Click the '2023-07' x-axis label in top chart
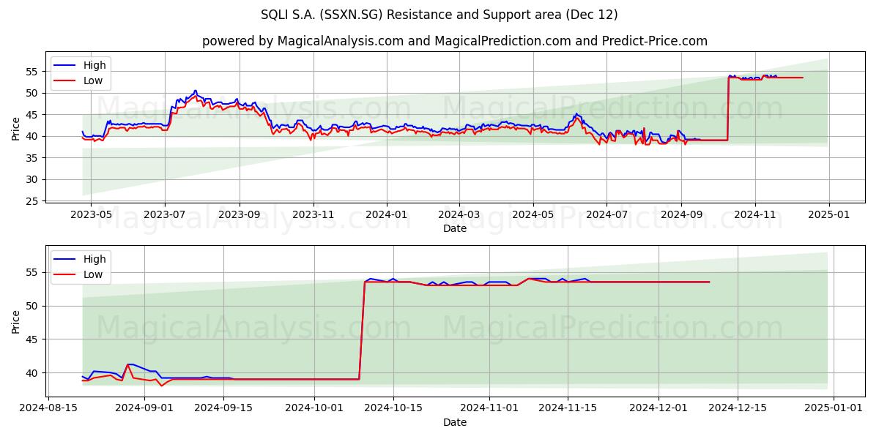 click(x=164, y=216)
